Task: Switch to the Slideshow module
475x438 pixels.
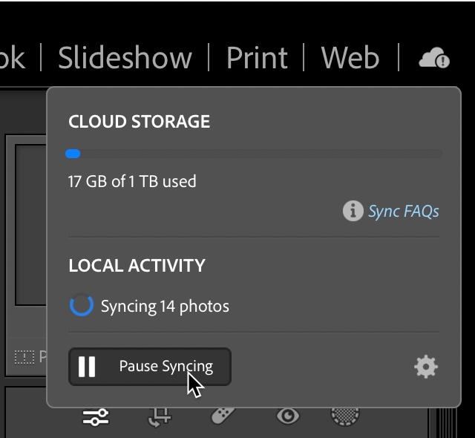Action: (125, 58)
